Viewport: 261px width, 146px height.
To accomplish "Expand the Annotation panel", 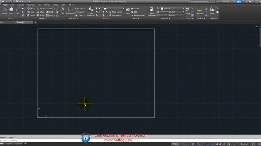I will coord(73,19).
